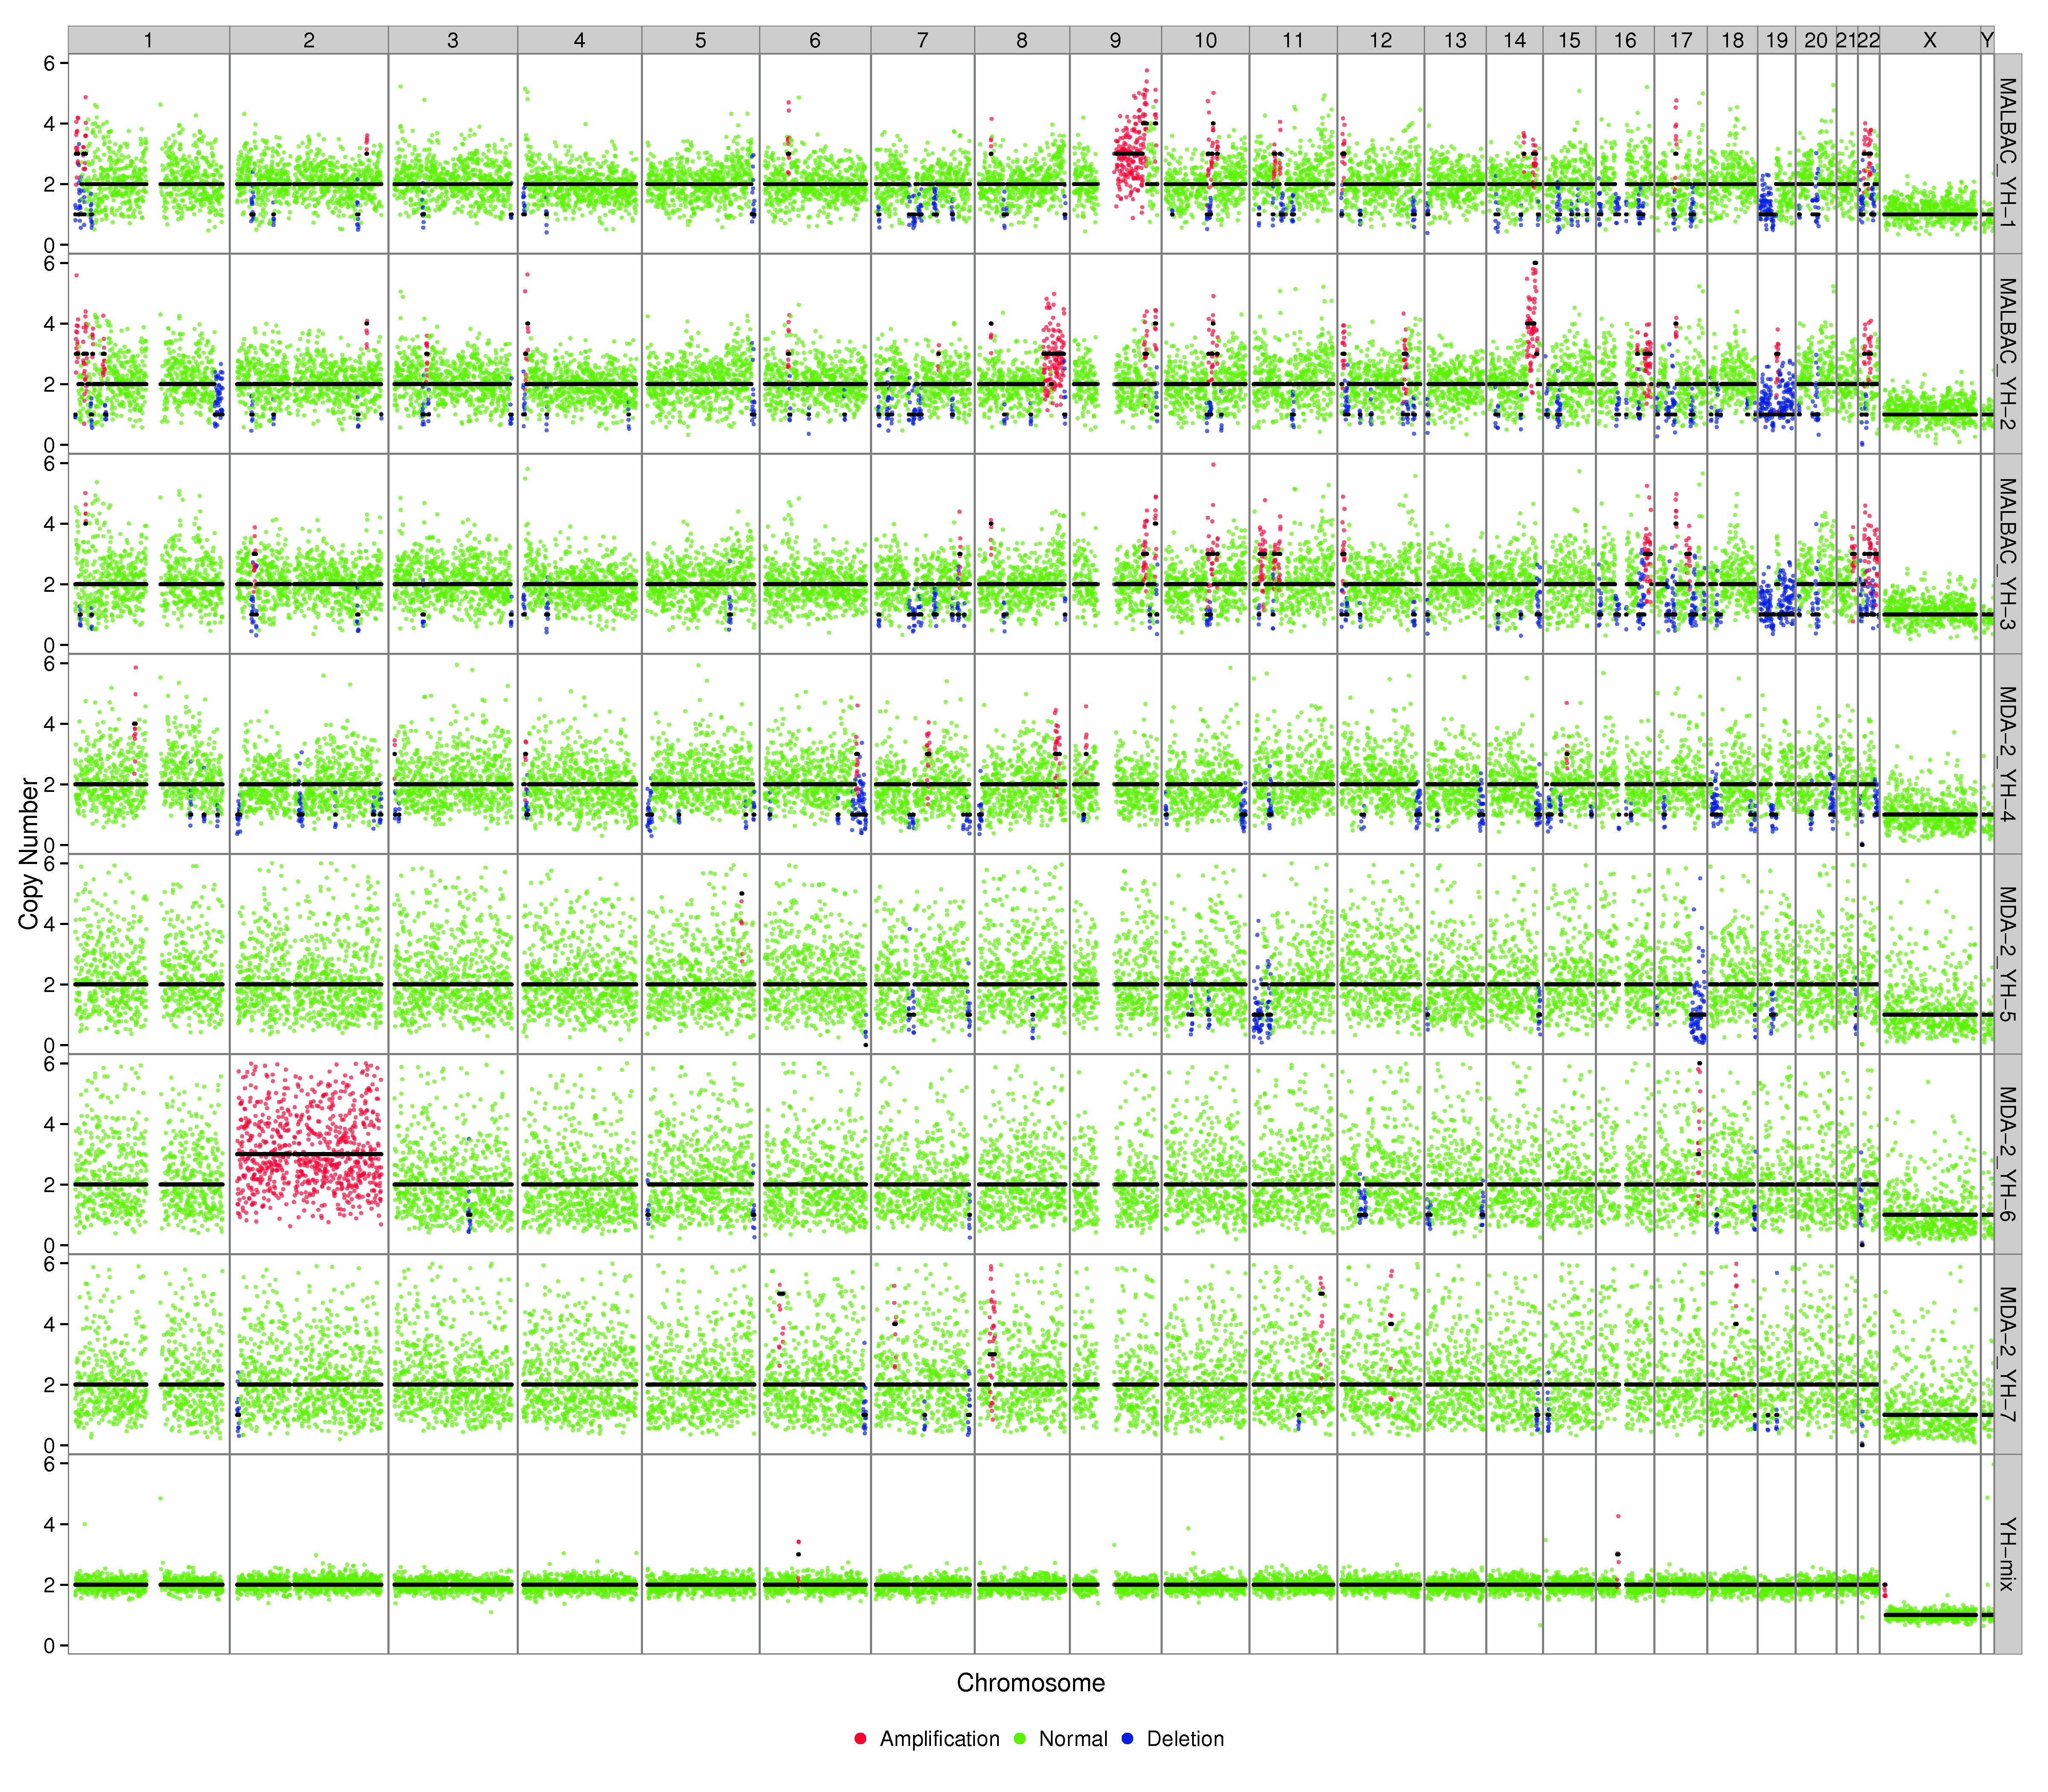Select the 'MALBAC_YH-3' sample row label

click(x=2008, y=553)
